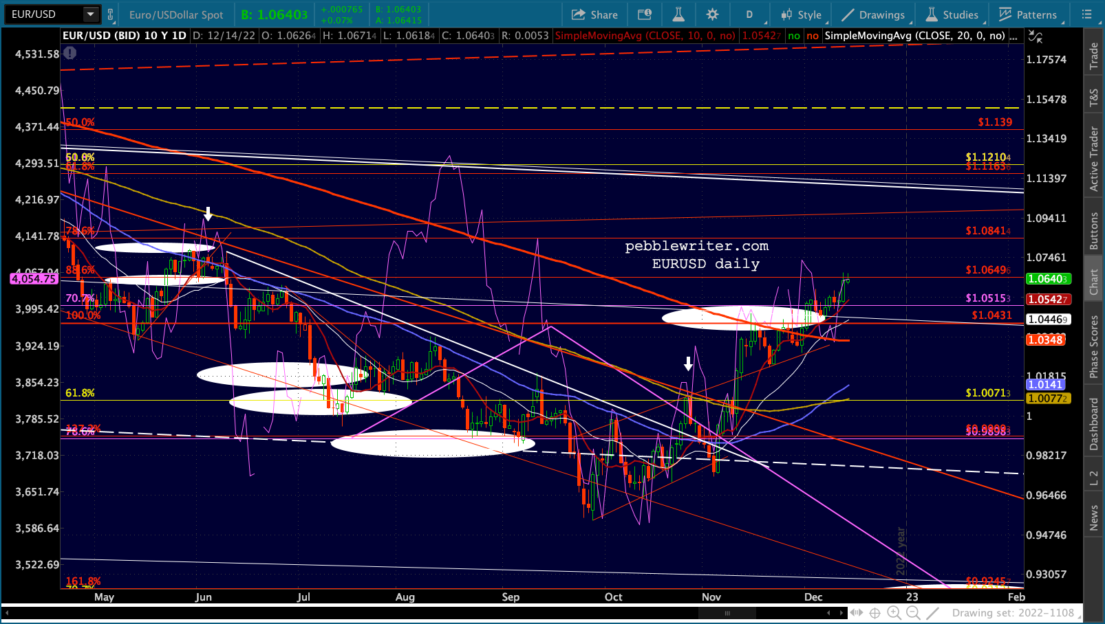
Task: Click the crosshair pan icon
Action: [x=875, y=612]
